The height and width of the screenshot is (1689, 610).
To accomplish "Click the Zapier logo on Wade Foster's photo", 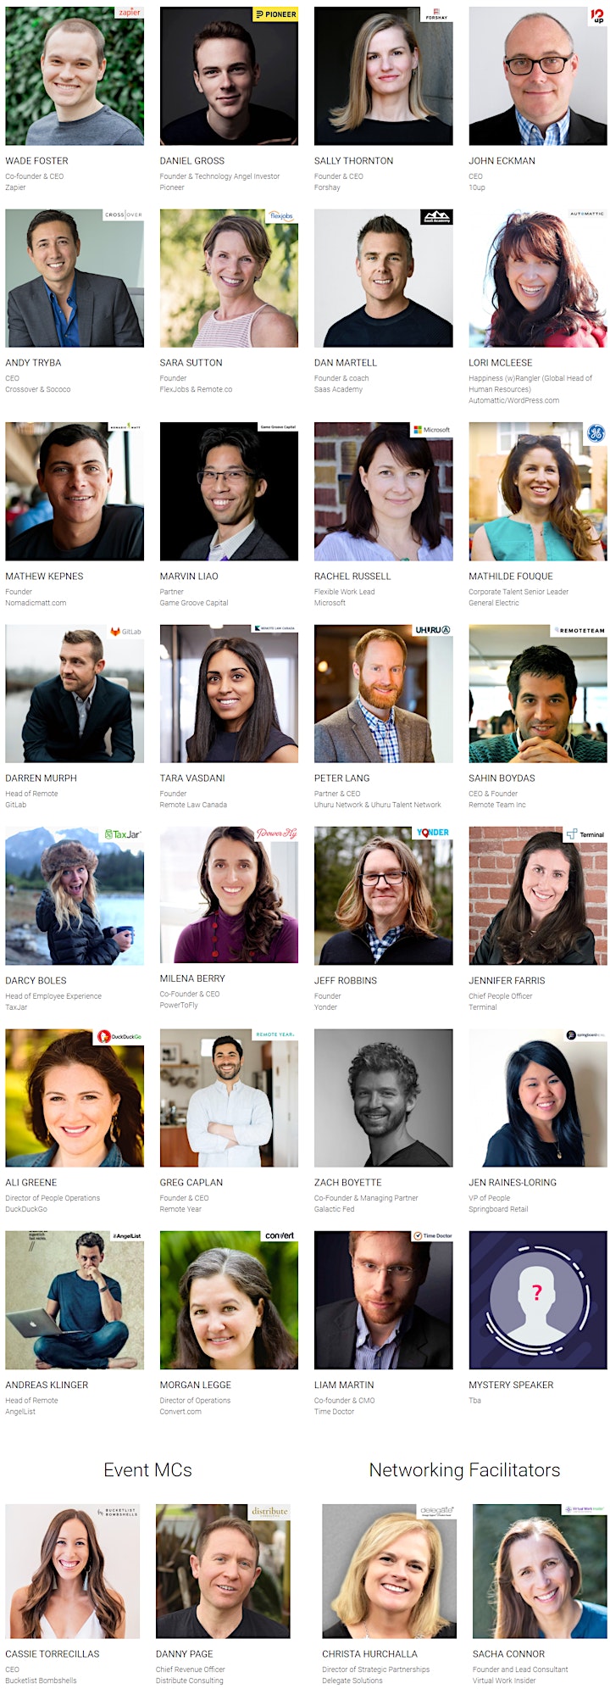I will click(x=129, y=13).
